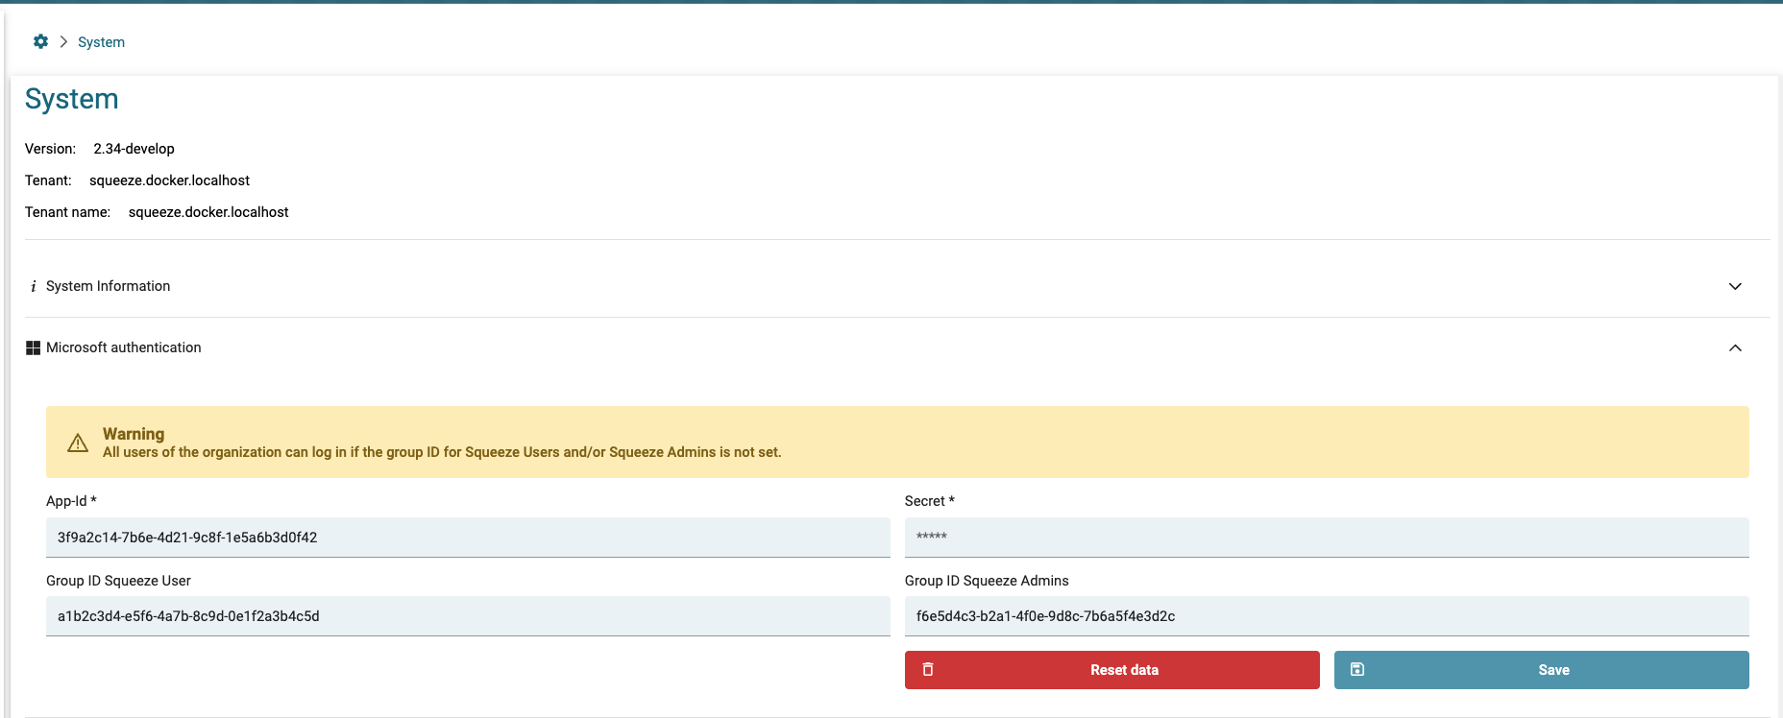Click the Reset data button
This screenshot has width=1783, height=718.
tap(1112, 670)
